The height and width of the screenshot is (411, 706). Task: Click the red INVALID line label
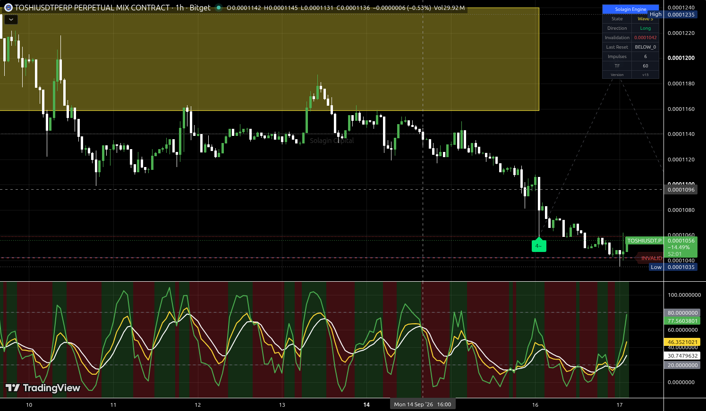(x=651, y=258)
